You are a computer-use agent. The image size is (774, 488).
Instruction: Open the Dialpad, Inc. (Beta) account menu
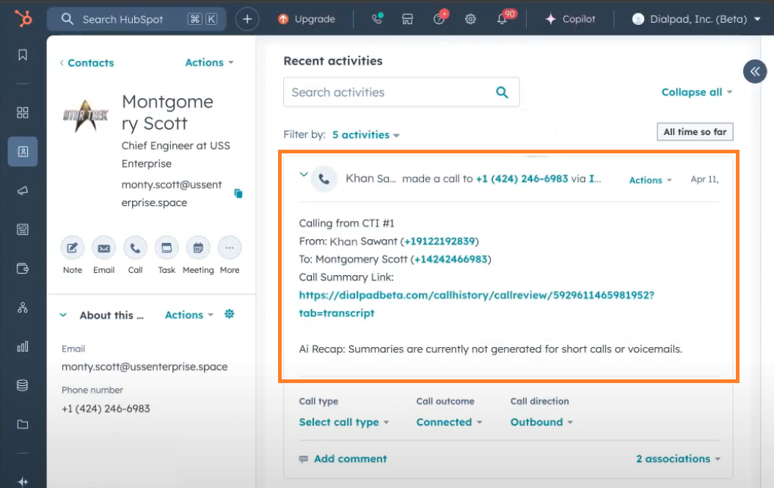click(x=696, y=19)
